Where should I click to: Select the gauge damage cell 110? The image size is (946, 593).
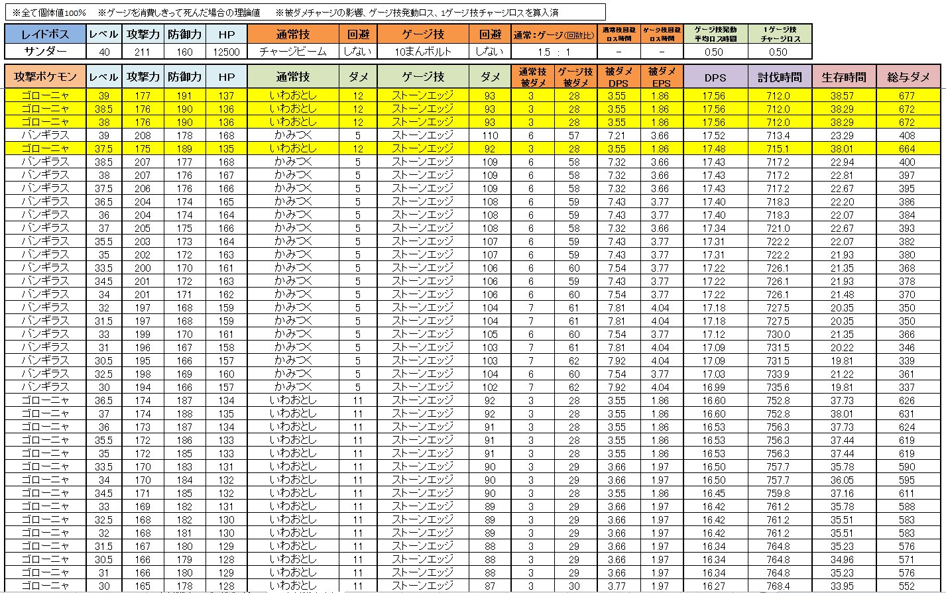[490, 135]
